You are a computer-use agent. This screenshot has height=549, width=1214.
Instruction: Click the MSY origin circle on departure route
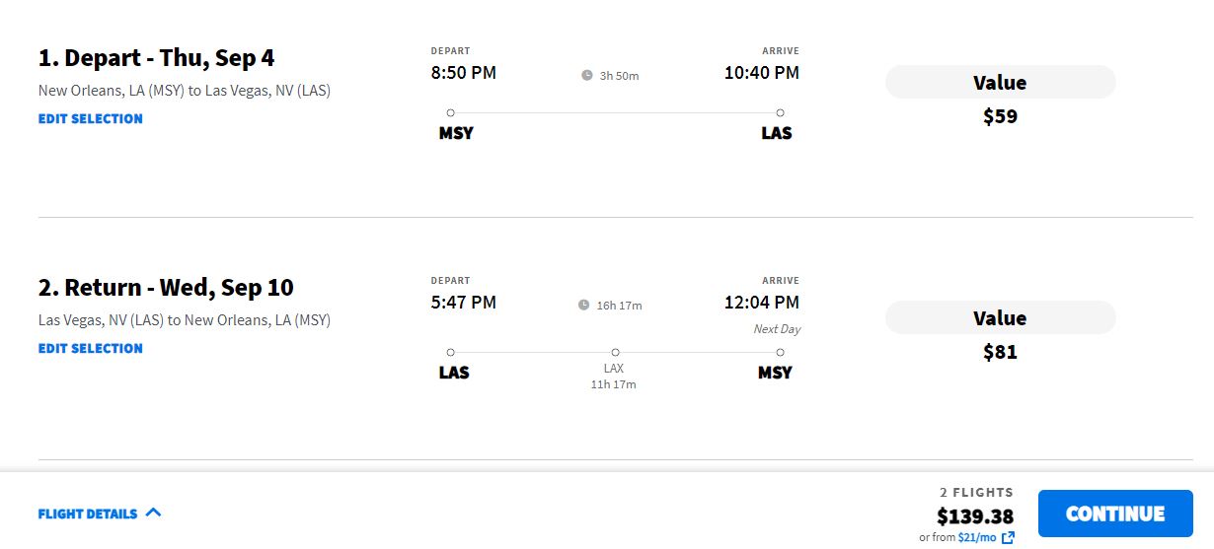450,112
